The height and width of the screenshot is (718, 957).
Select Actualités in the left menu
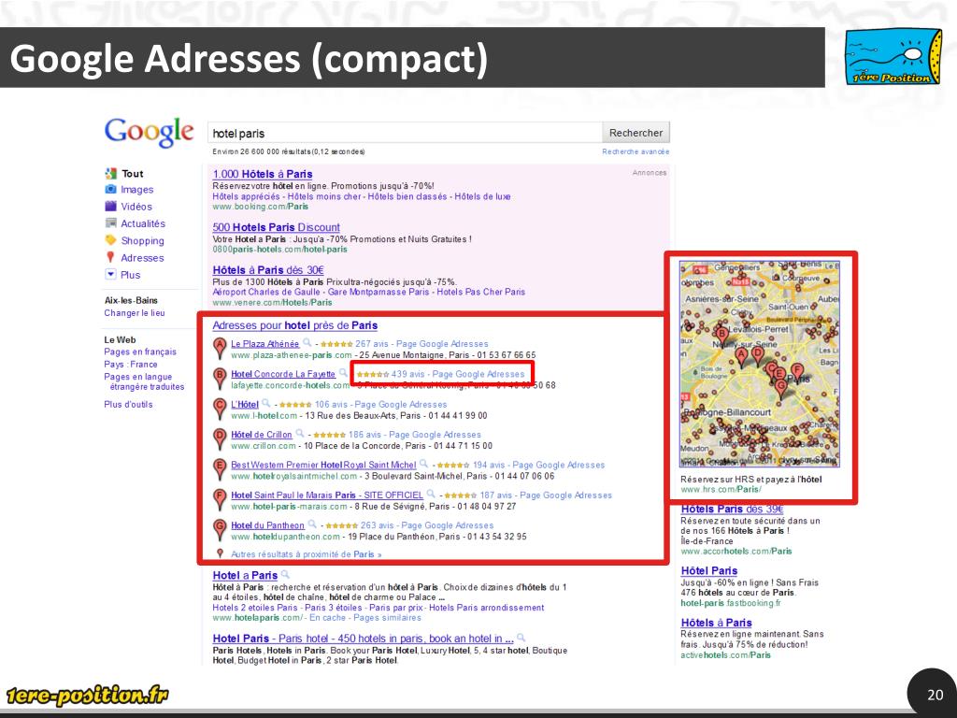coord(143,223)
